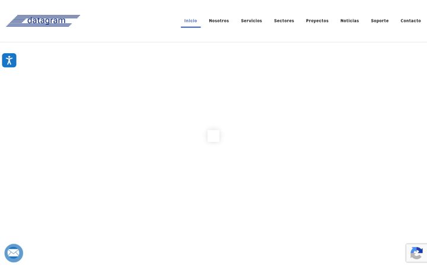The height and width of the screenshot is (266, 427).
Task: Open the email contact bubble
Action: click(14, 253)
